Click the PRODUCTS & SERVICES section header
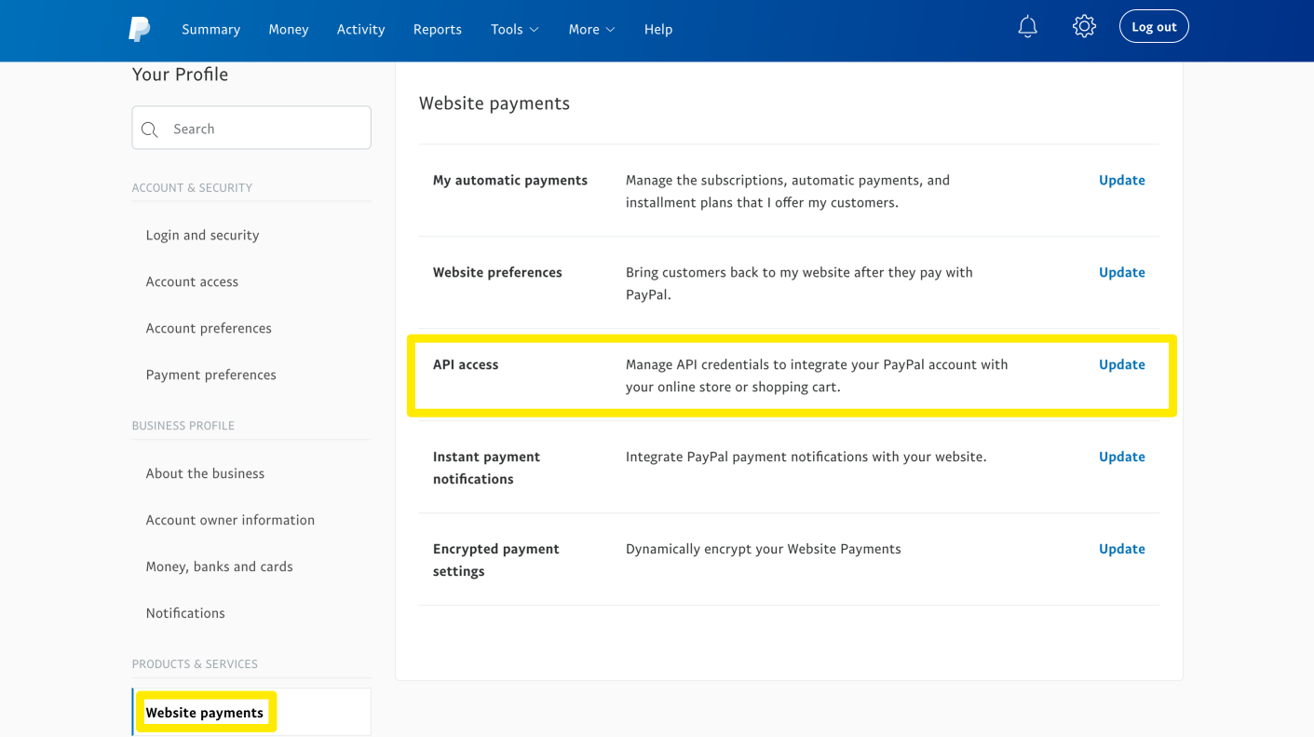The image size is (1314, 737). pyautogui.click(x=195, y=663)
